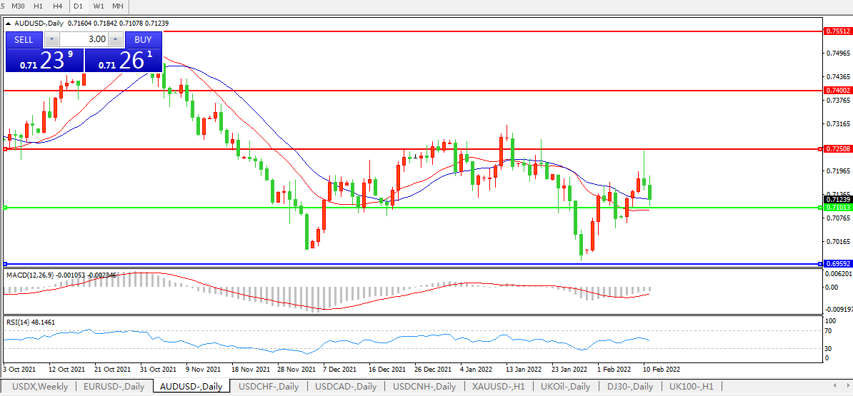The image size is (853, 396).
Task: Click the 3.00 lot size field
Action: 83,39
